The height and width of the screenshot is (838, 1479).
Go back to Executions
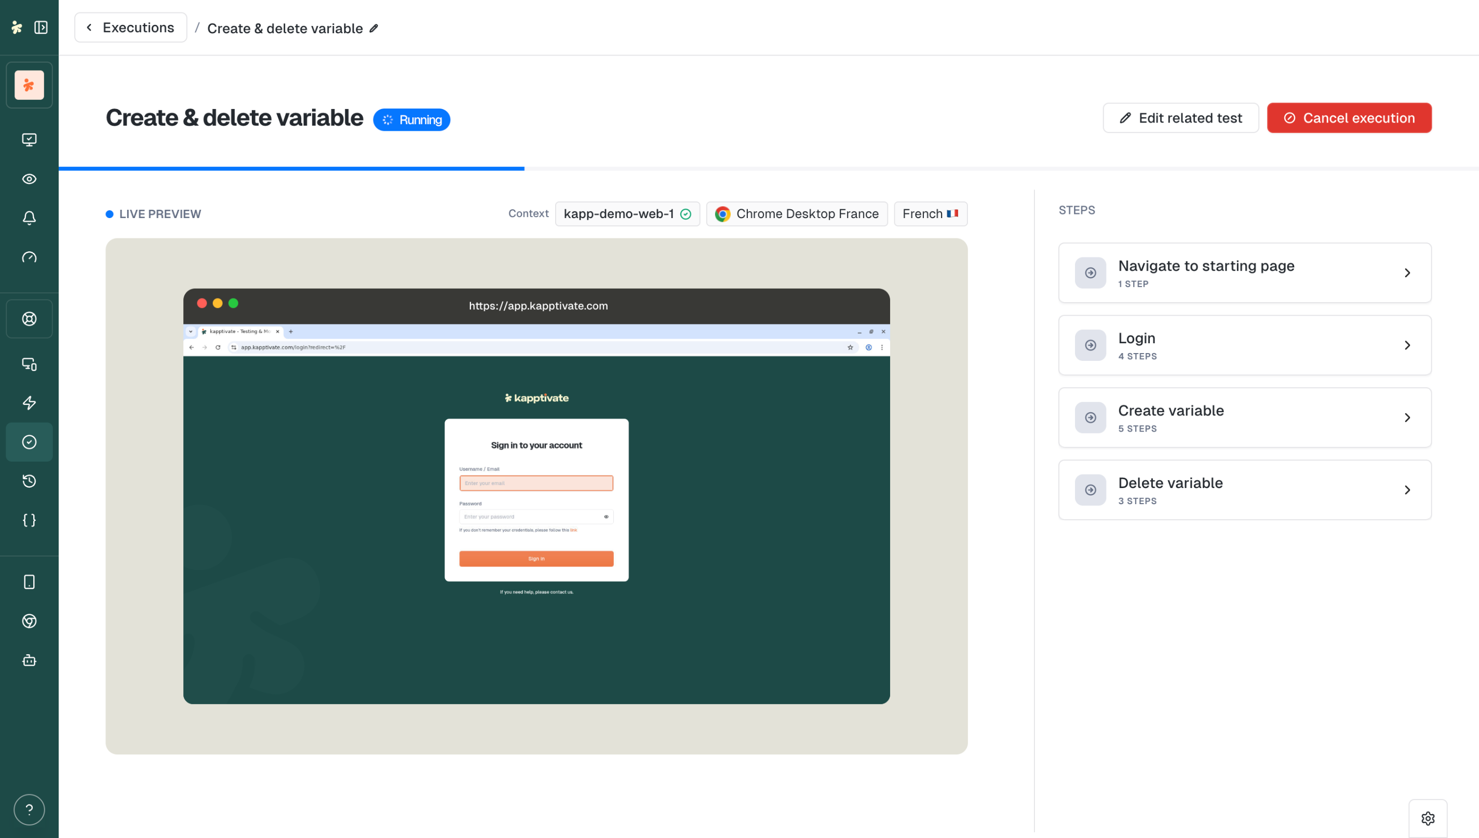coord(131,28)
